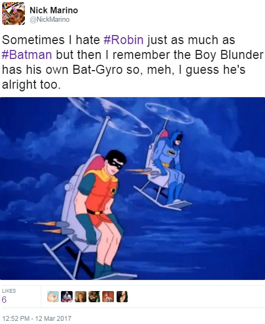The width and height of the screenshot is (265, 324).
Task: Click Batman in the attached cartoon image
Action: click(x=169, y=165)
